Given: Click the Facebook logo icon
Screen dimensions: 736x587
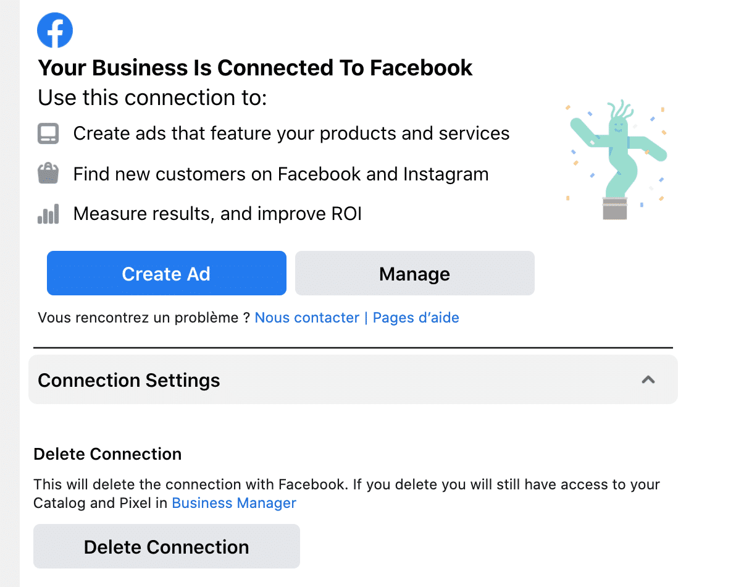Looking at the screenshot, I should (x=55, y=30).
